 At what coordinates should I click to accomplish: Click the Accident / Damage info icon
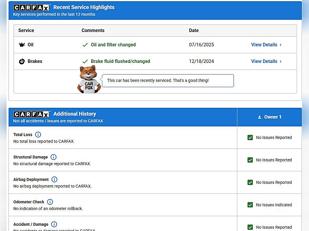coord(54,225)
